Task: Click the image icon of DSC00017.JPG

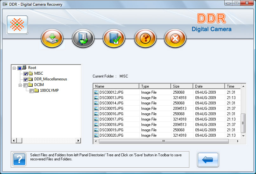Action: [x=96, y=119]
